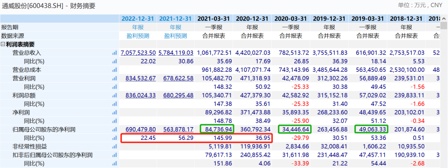Collapse the 利润表摘要 section
The width and height of the screenshot is (448, 168).
pos(3,44)
